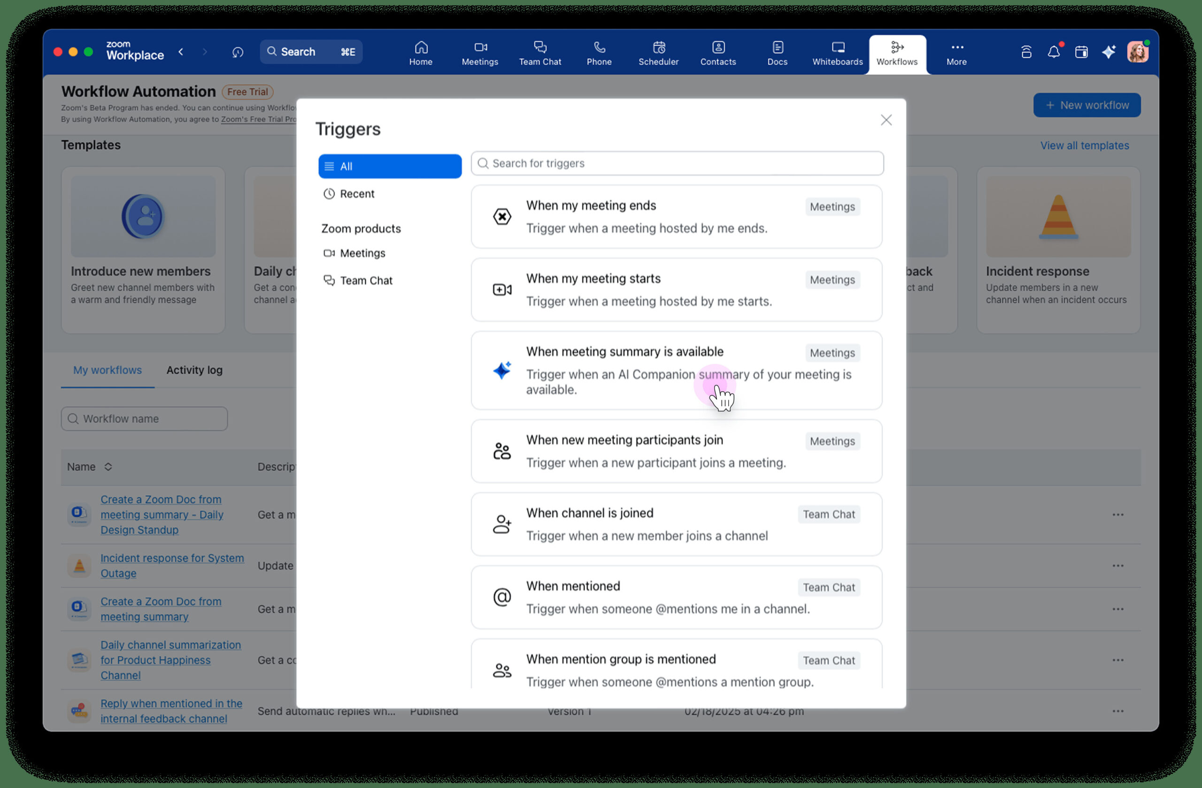Screen dimensions: 1202x788
Task: Click the history clock icon near search
Action: [x=238, y=52]
